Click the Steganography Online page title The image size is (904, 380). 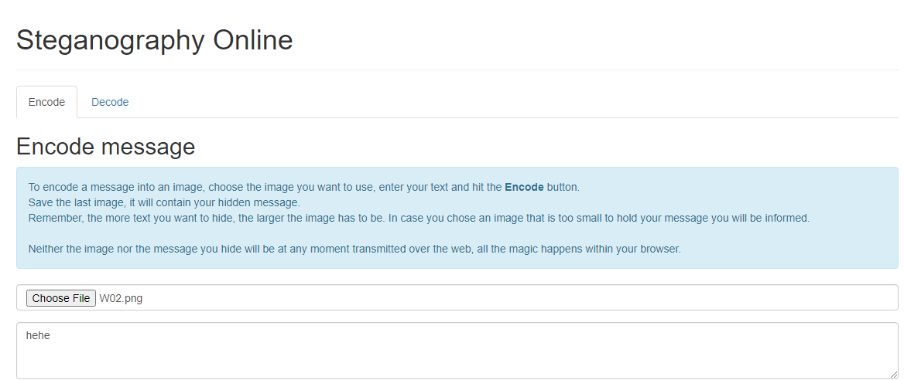click(x=154, y=40)
